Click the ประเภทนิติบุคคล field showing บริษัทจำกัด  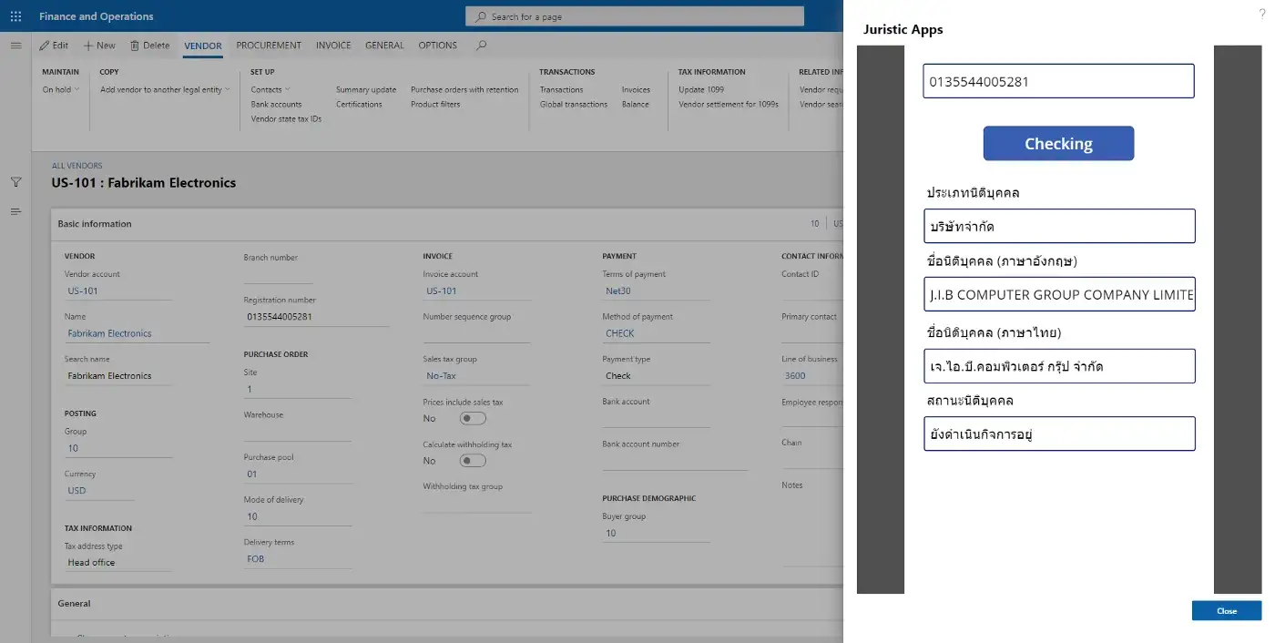pyautogui.click(x=1059, y=226)
